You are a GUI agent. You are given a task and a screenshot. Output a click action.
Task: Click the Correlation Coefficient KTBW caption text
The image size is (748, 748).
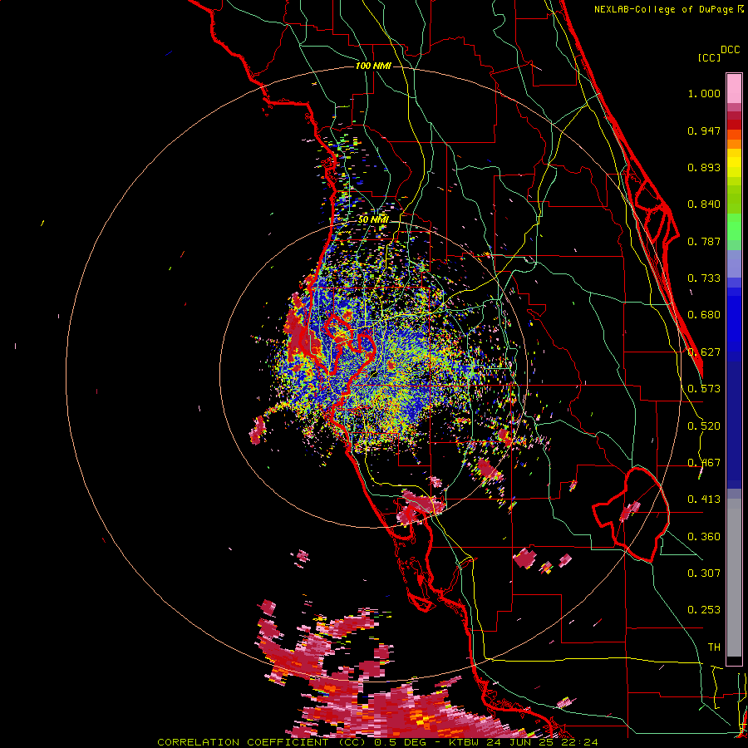pos(377,742)
